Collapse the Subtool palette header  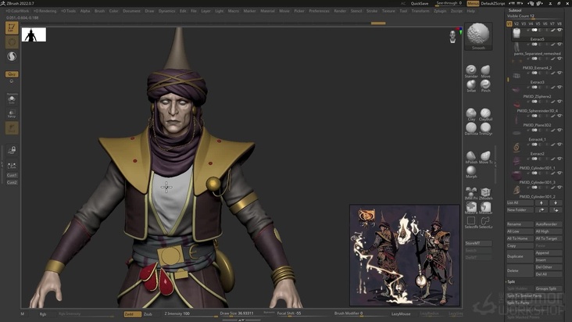pyautogui.click(x=515, y=11)
